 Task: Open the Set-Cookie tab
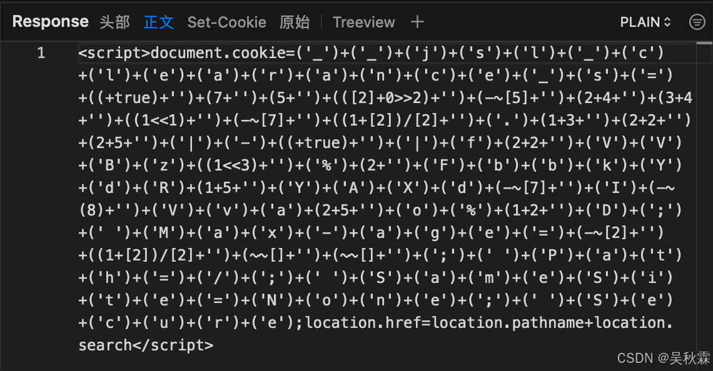point(226,22)
